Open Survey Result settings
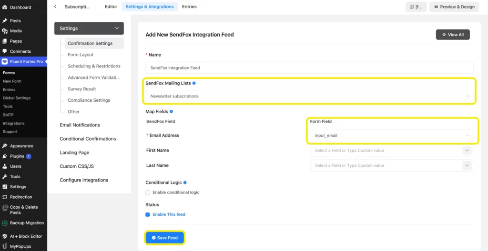Viewport: 488px width, 251px height. tap(82, 89)
